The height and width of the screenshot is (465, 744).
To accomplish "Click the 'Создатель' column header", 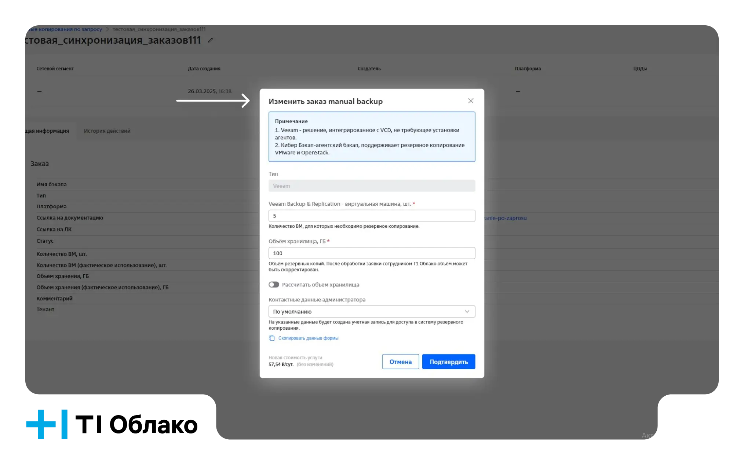I will pos(369,69).
